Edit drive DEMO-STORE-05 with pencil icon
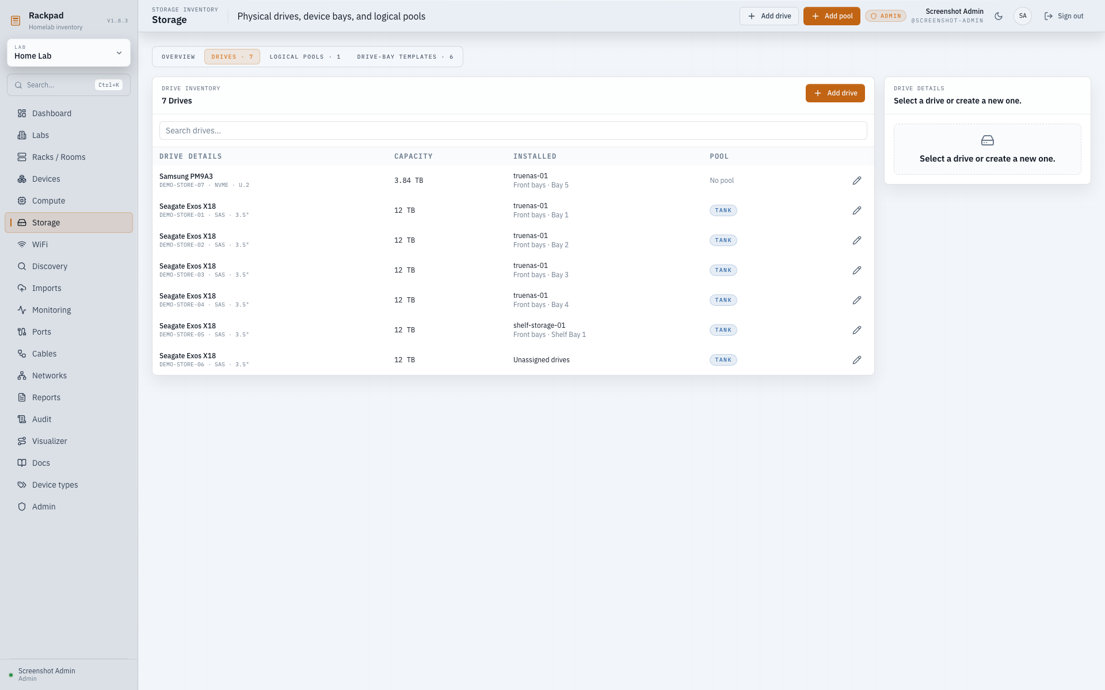 pos(857,330)
